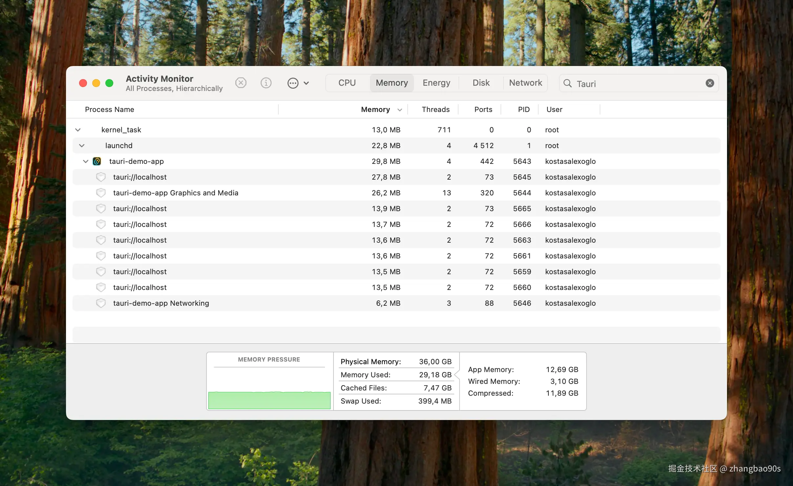Click the process info (i) icon
The height and width of the screenshot is (486, 793).
(x=266, y=83)
